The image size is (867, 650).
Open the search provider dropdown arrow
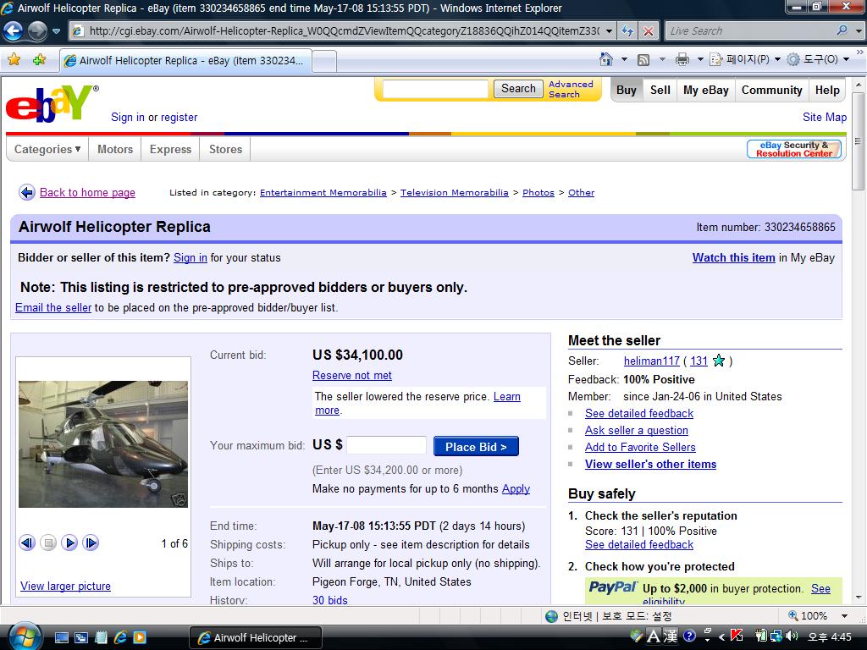pyautogui.click(x=859, y=31)
